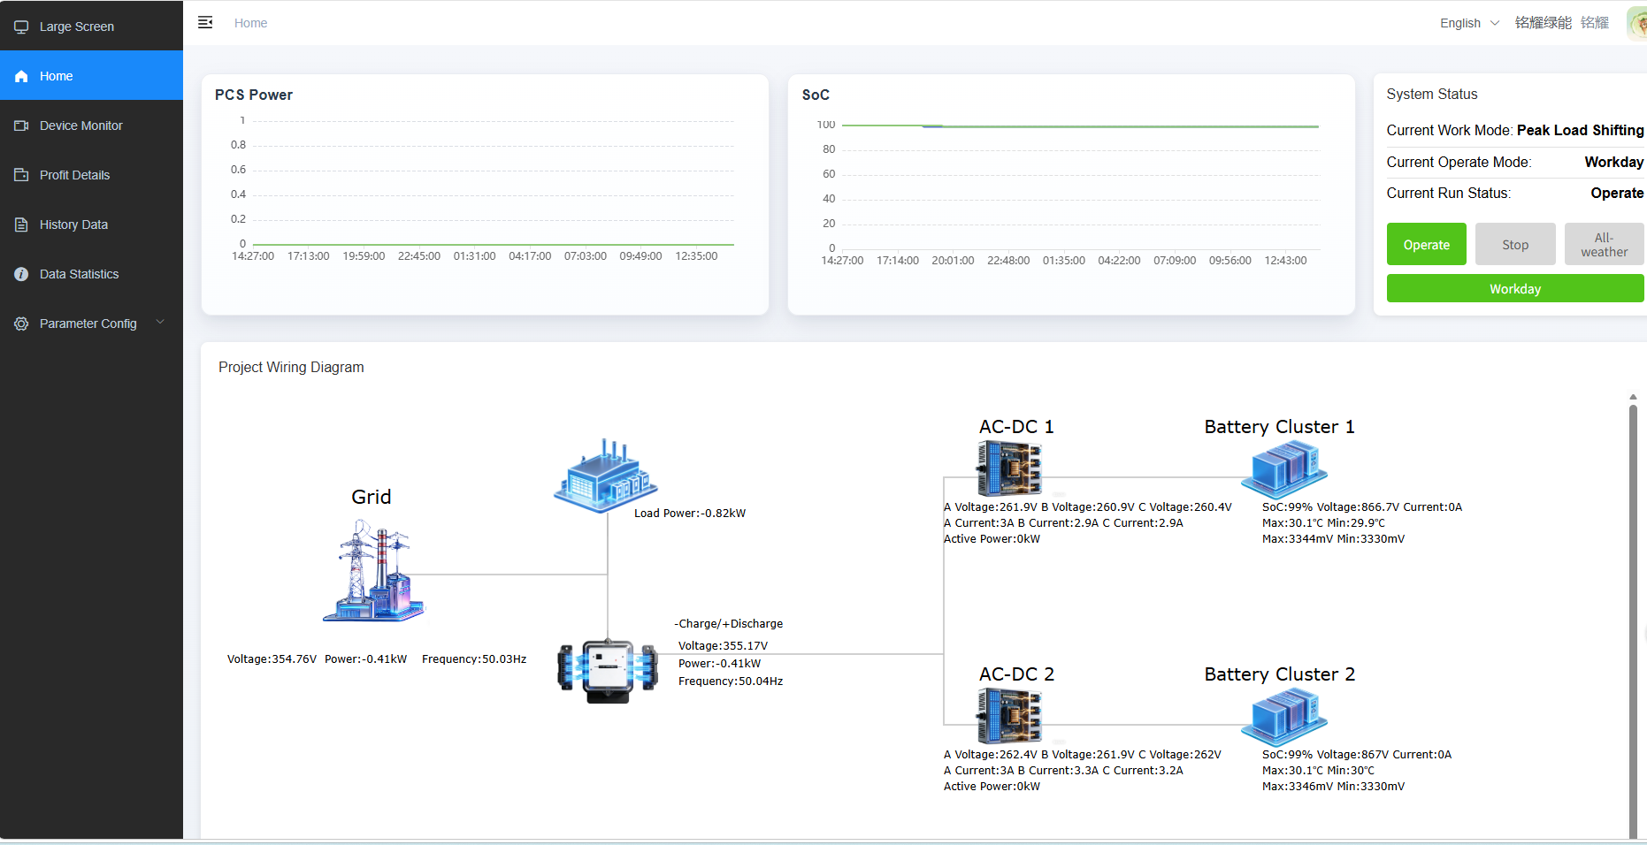Screen dimensions: 1647x845
Task: Click the green Workday button
Action: (x=1514, y=288)
